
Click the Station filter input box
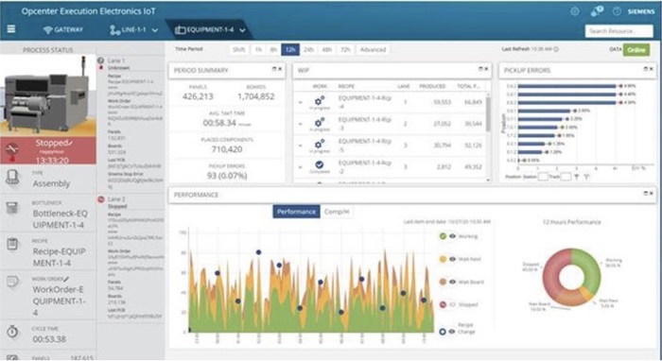point(543,177)
